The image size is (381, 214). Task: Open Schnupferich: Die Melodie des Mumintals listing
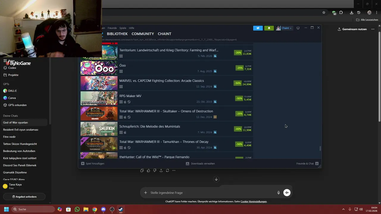point(167,129)
